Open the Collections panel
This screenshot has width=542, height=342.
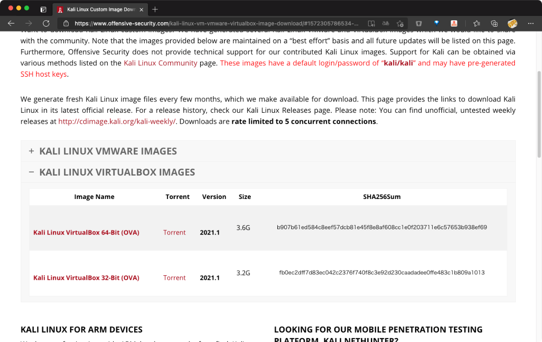coord(494,23)
